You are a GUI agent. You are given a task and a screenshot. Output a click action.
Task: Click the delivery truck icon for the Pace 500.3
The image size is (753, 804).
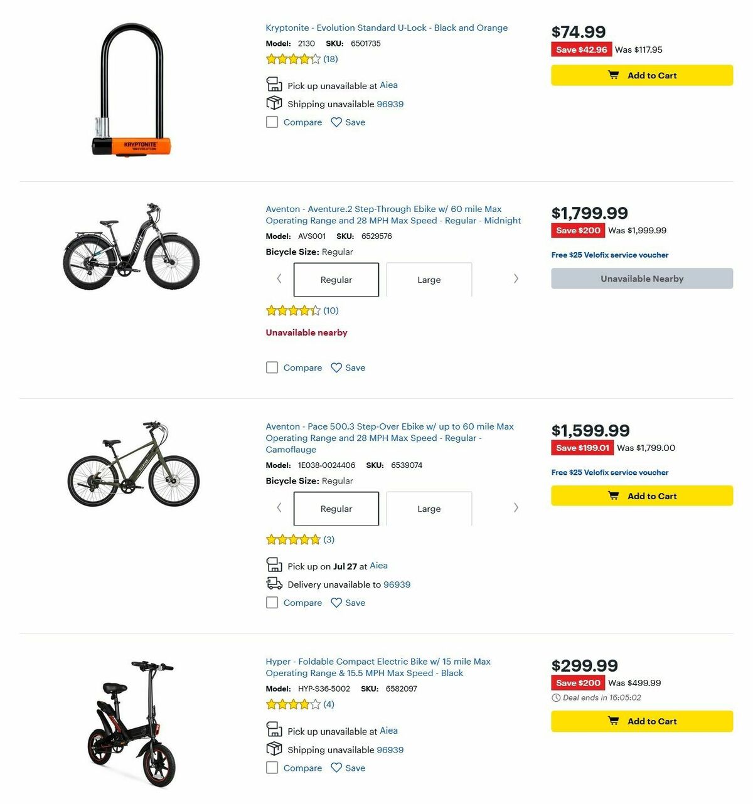(274, 583)
